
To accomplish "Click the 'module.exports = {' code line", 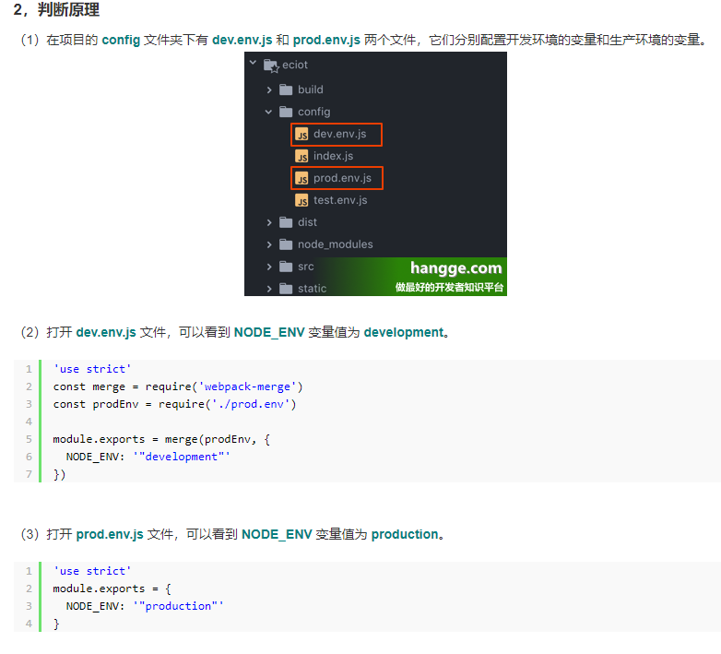I will click(x=112, y=589).
